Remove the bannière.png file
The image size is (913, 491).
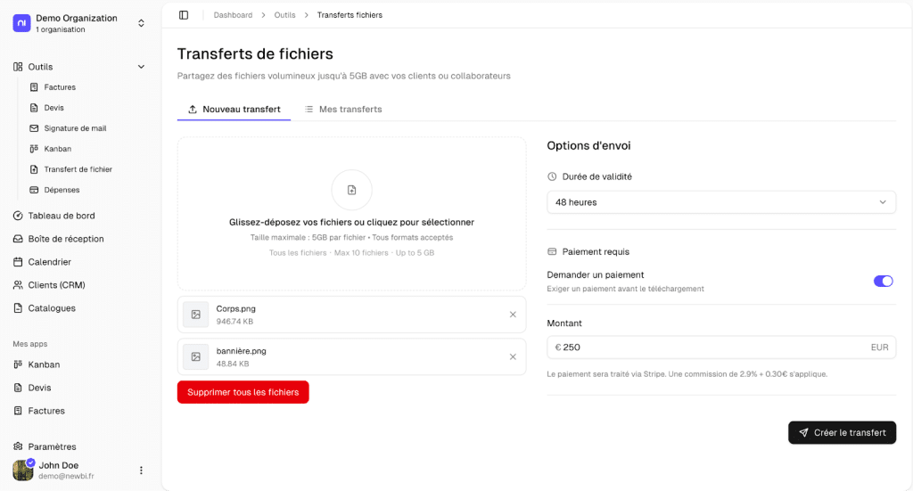[x=513, y=357]
